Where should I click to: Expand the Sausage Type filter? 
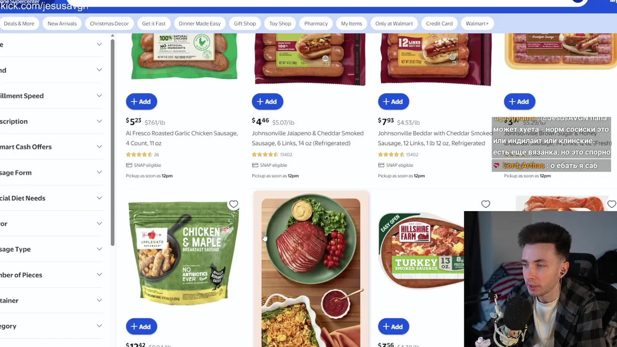coord(51,249)
